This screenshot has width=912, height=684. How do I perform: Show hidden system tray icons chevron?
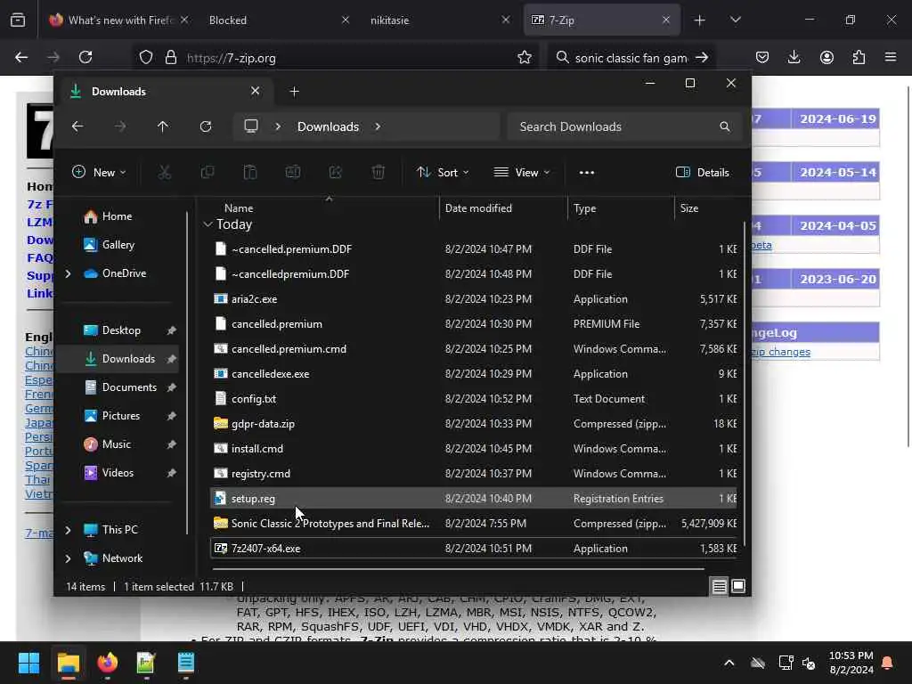[x=729, y=663]
